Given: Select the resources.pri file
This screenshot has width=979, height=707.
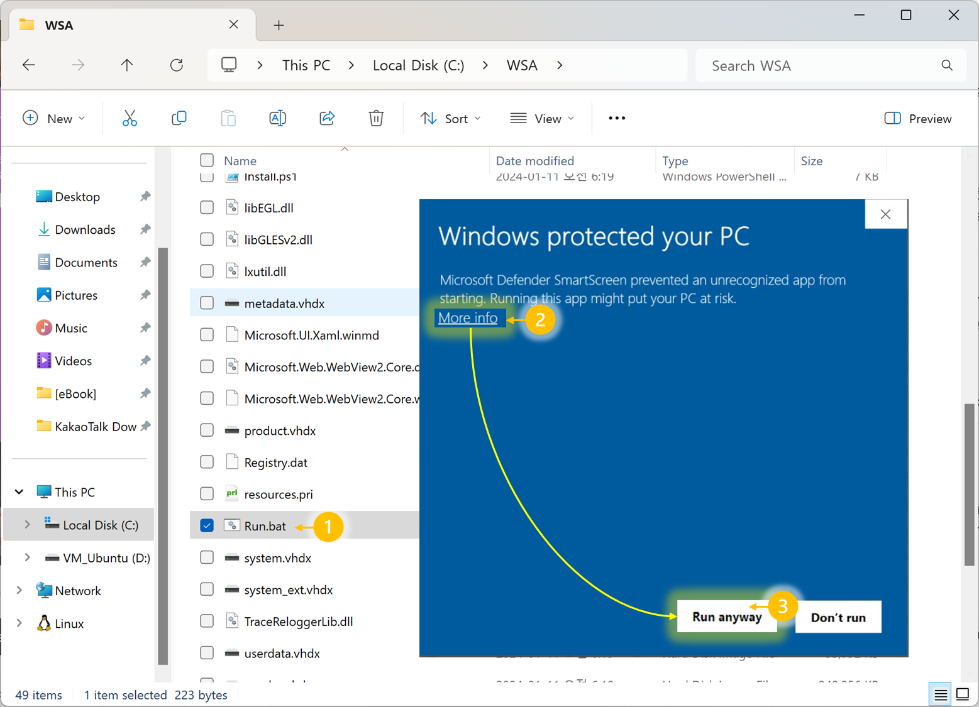Looking at the screenshot, I should (279, 494).
